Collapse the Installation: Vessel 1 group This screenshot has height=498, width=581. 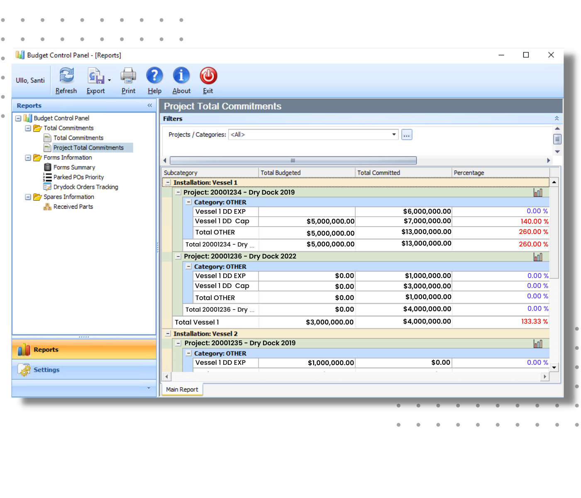point(167,182)
